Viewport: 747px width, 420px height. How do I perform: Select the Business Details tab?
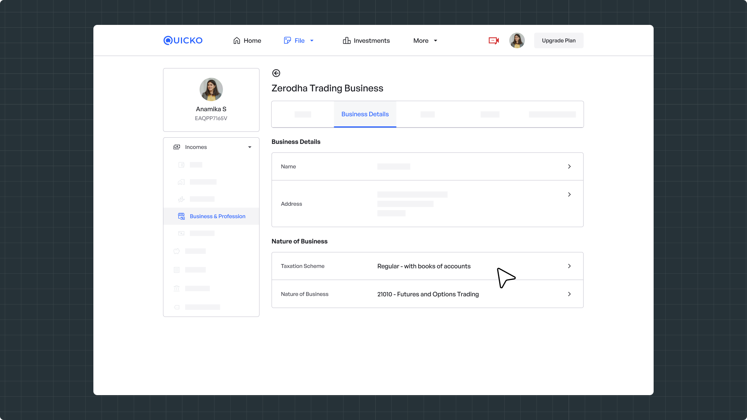[365, 114]
